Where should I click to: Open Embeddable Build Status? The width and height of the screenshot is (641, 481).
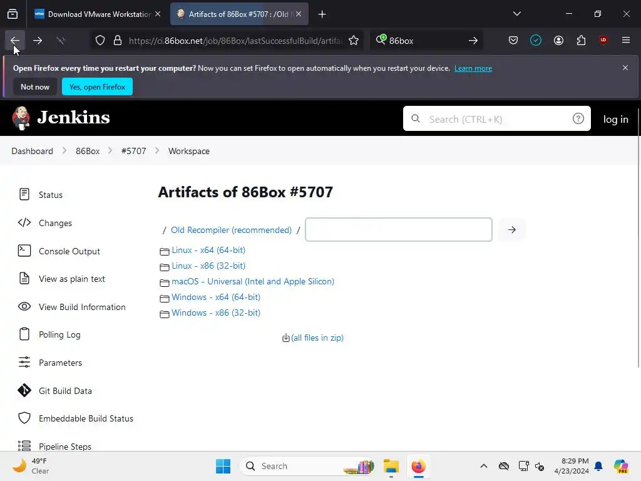86,418
